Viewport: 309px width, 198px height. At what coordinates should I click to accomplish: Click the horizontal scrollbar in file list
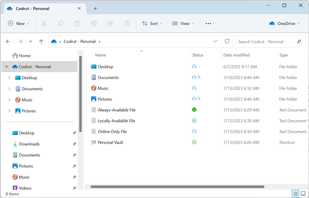tap(176, 187)
